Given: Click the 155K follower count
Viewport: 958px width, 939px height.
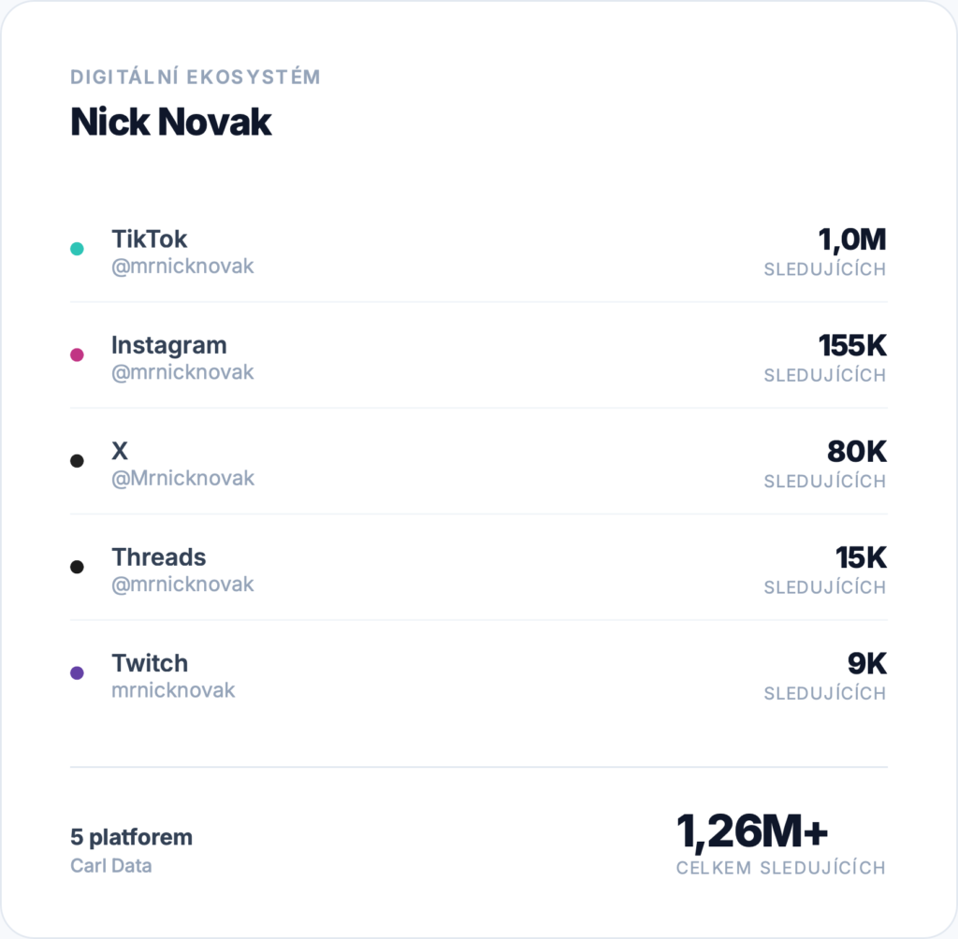Looking at the screenshot, I should [x=851, y=346].
